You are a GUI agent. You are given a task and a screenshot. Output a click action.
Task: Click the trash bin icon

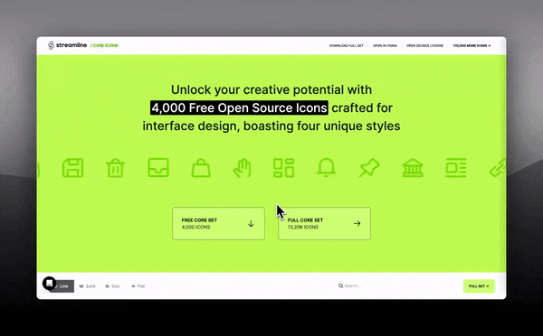115,168
